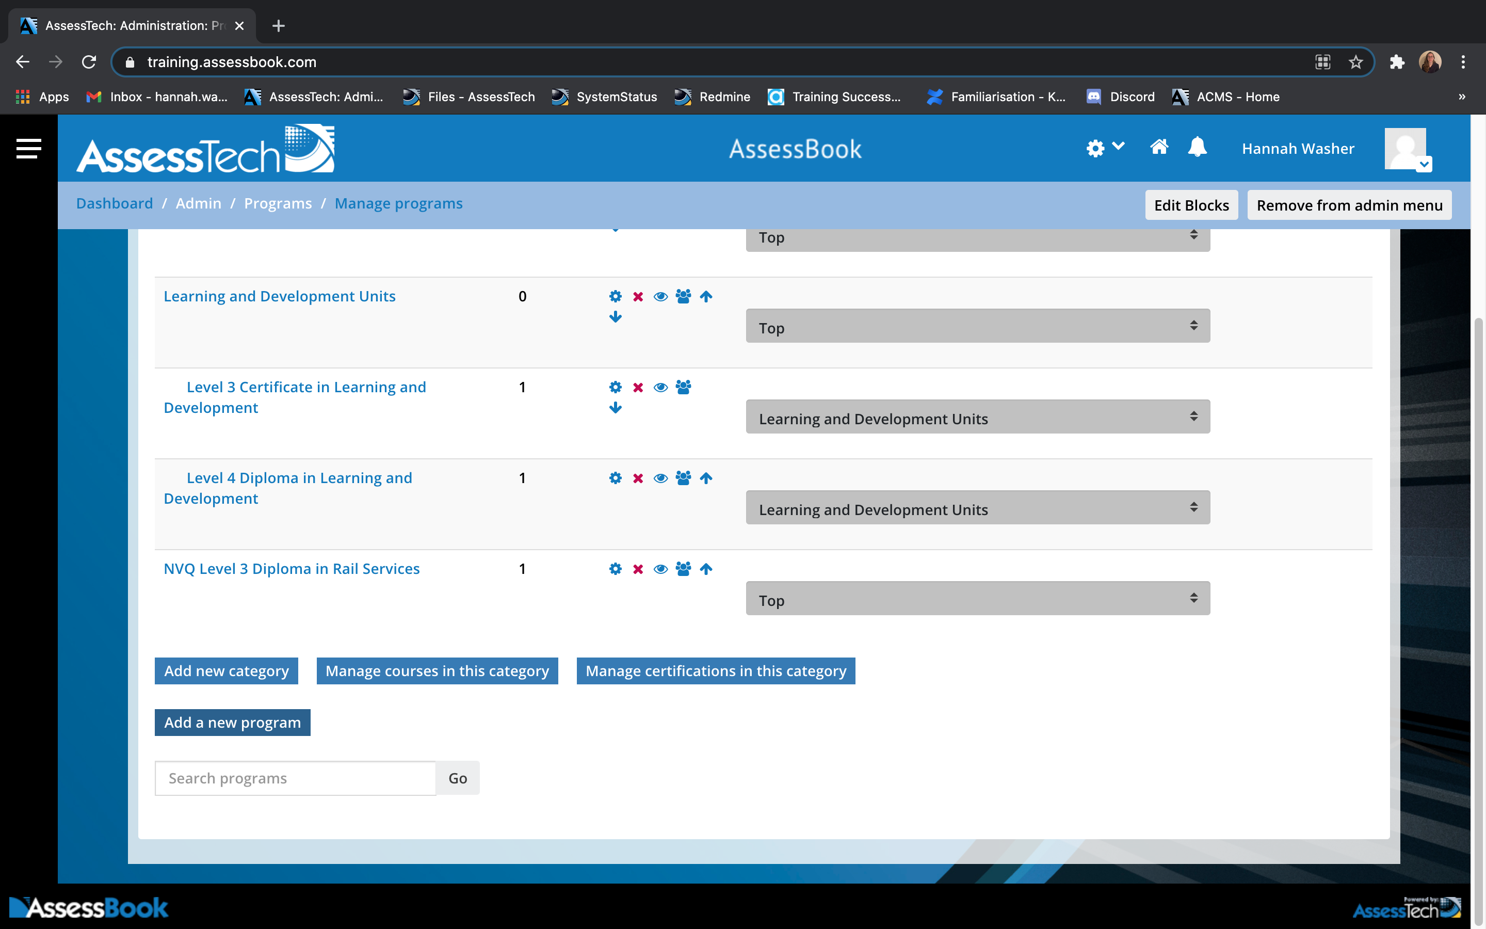
Task: Assign roles icon for NVQ Level 3 Diploma
Action: coord(684,569)
